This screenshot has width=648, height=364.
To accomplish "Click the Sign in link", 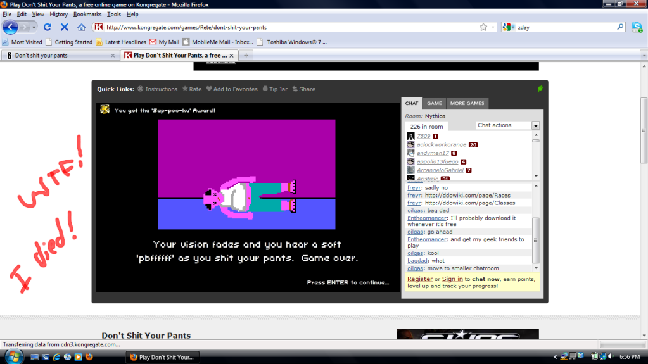I will pos(452,279).
